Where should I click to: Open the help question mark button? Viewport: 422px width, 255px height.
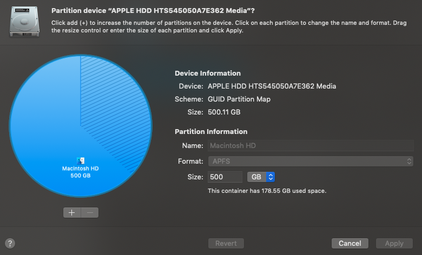coord(10,244)
